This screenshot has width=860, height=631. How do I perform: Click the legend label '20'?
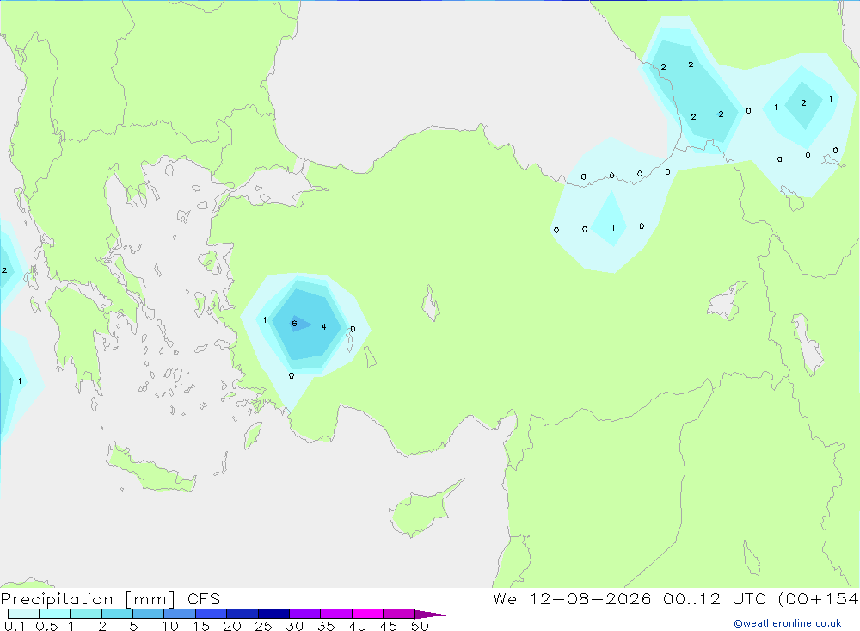(x=232, y=626)
